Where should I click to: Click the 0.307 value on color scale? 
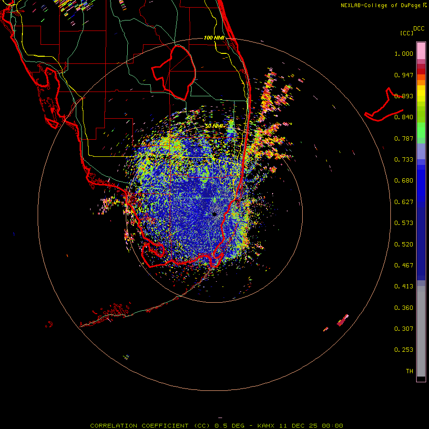coord(404,329)
